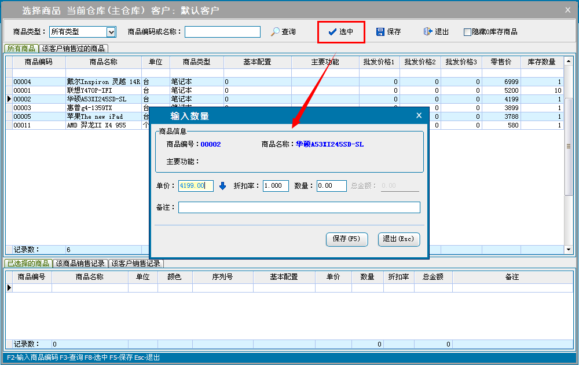
Task: Open the 该客户销售记录 tab
Action: point(137,264)
